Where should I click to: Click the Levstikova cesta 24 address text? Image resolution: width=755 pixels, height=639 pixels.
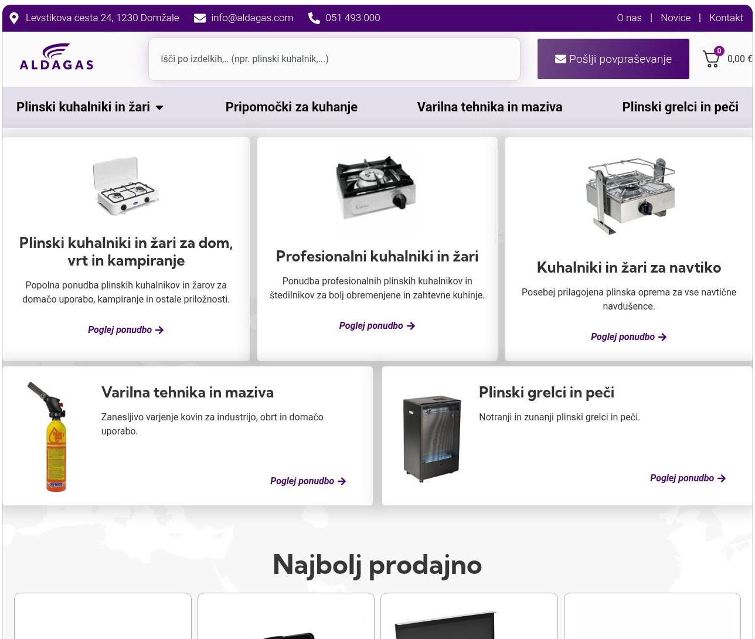(x=103, y=18)
